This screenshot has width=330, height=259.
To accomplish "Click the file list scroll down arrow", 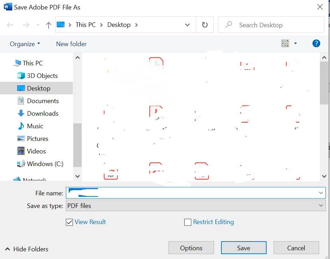I will click(x=324, y=176).
